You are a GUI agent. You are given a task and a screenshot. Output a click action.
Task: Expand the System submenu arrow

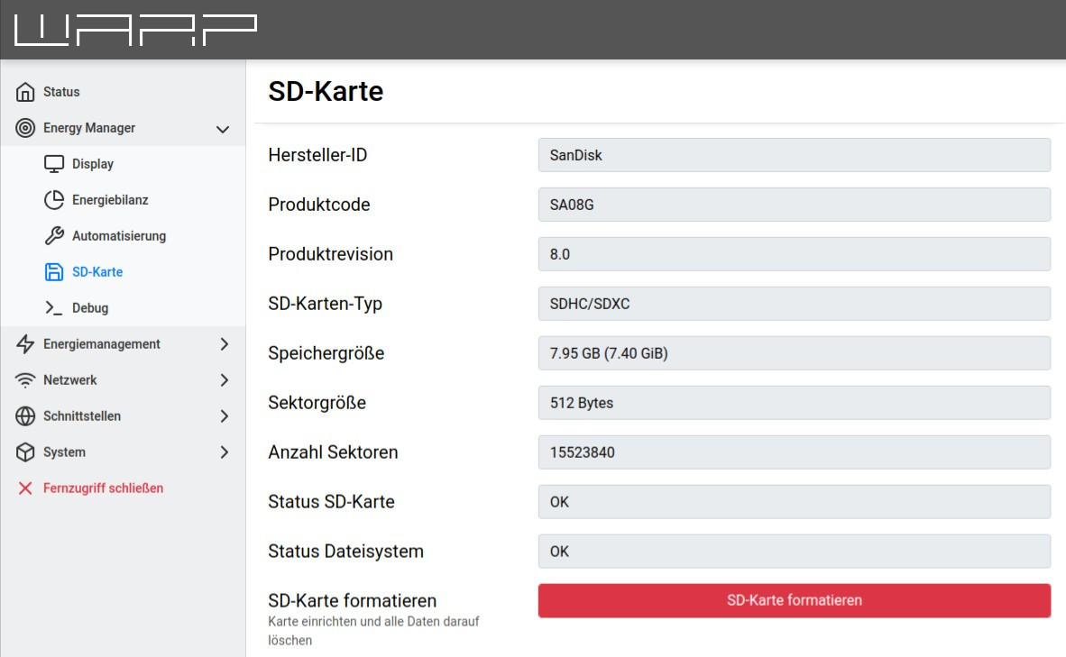pyautogui.click(x=225, y=452)
